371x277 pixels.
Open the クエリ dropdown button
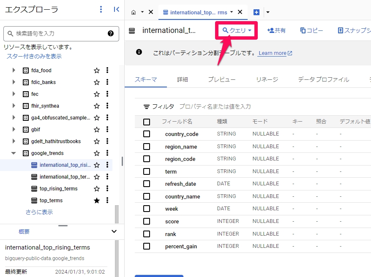237,30
